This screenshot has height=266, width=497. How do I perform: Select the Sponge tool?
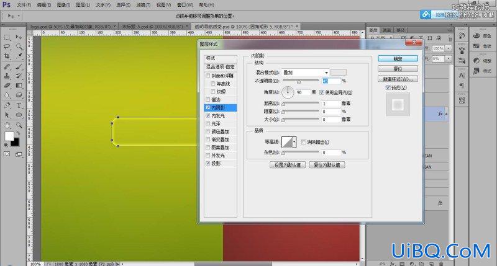(19, 95)
